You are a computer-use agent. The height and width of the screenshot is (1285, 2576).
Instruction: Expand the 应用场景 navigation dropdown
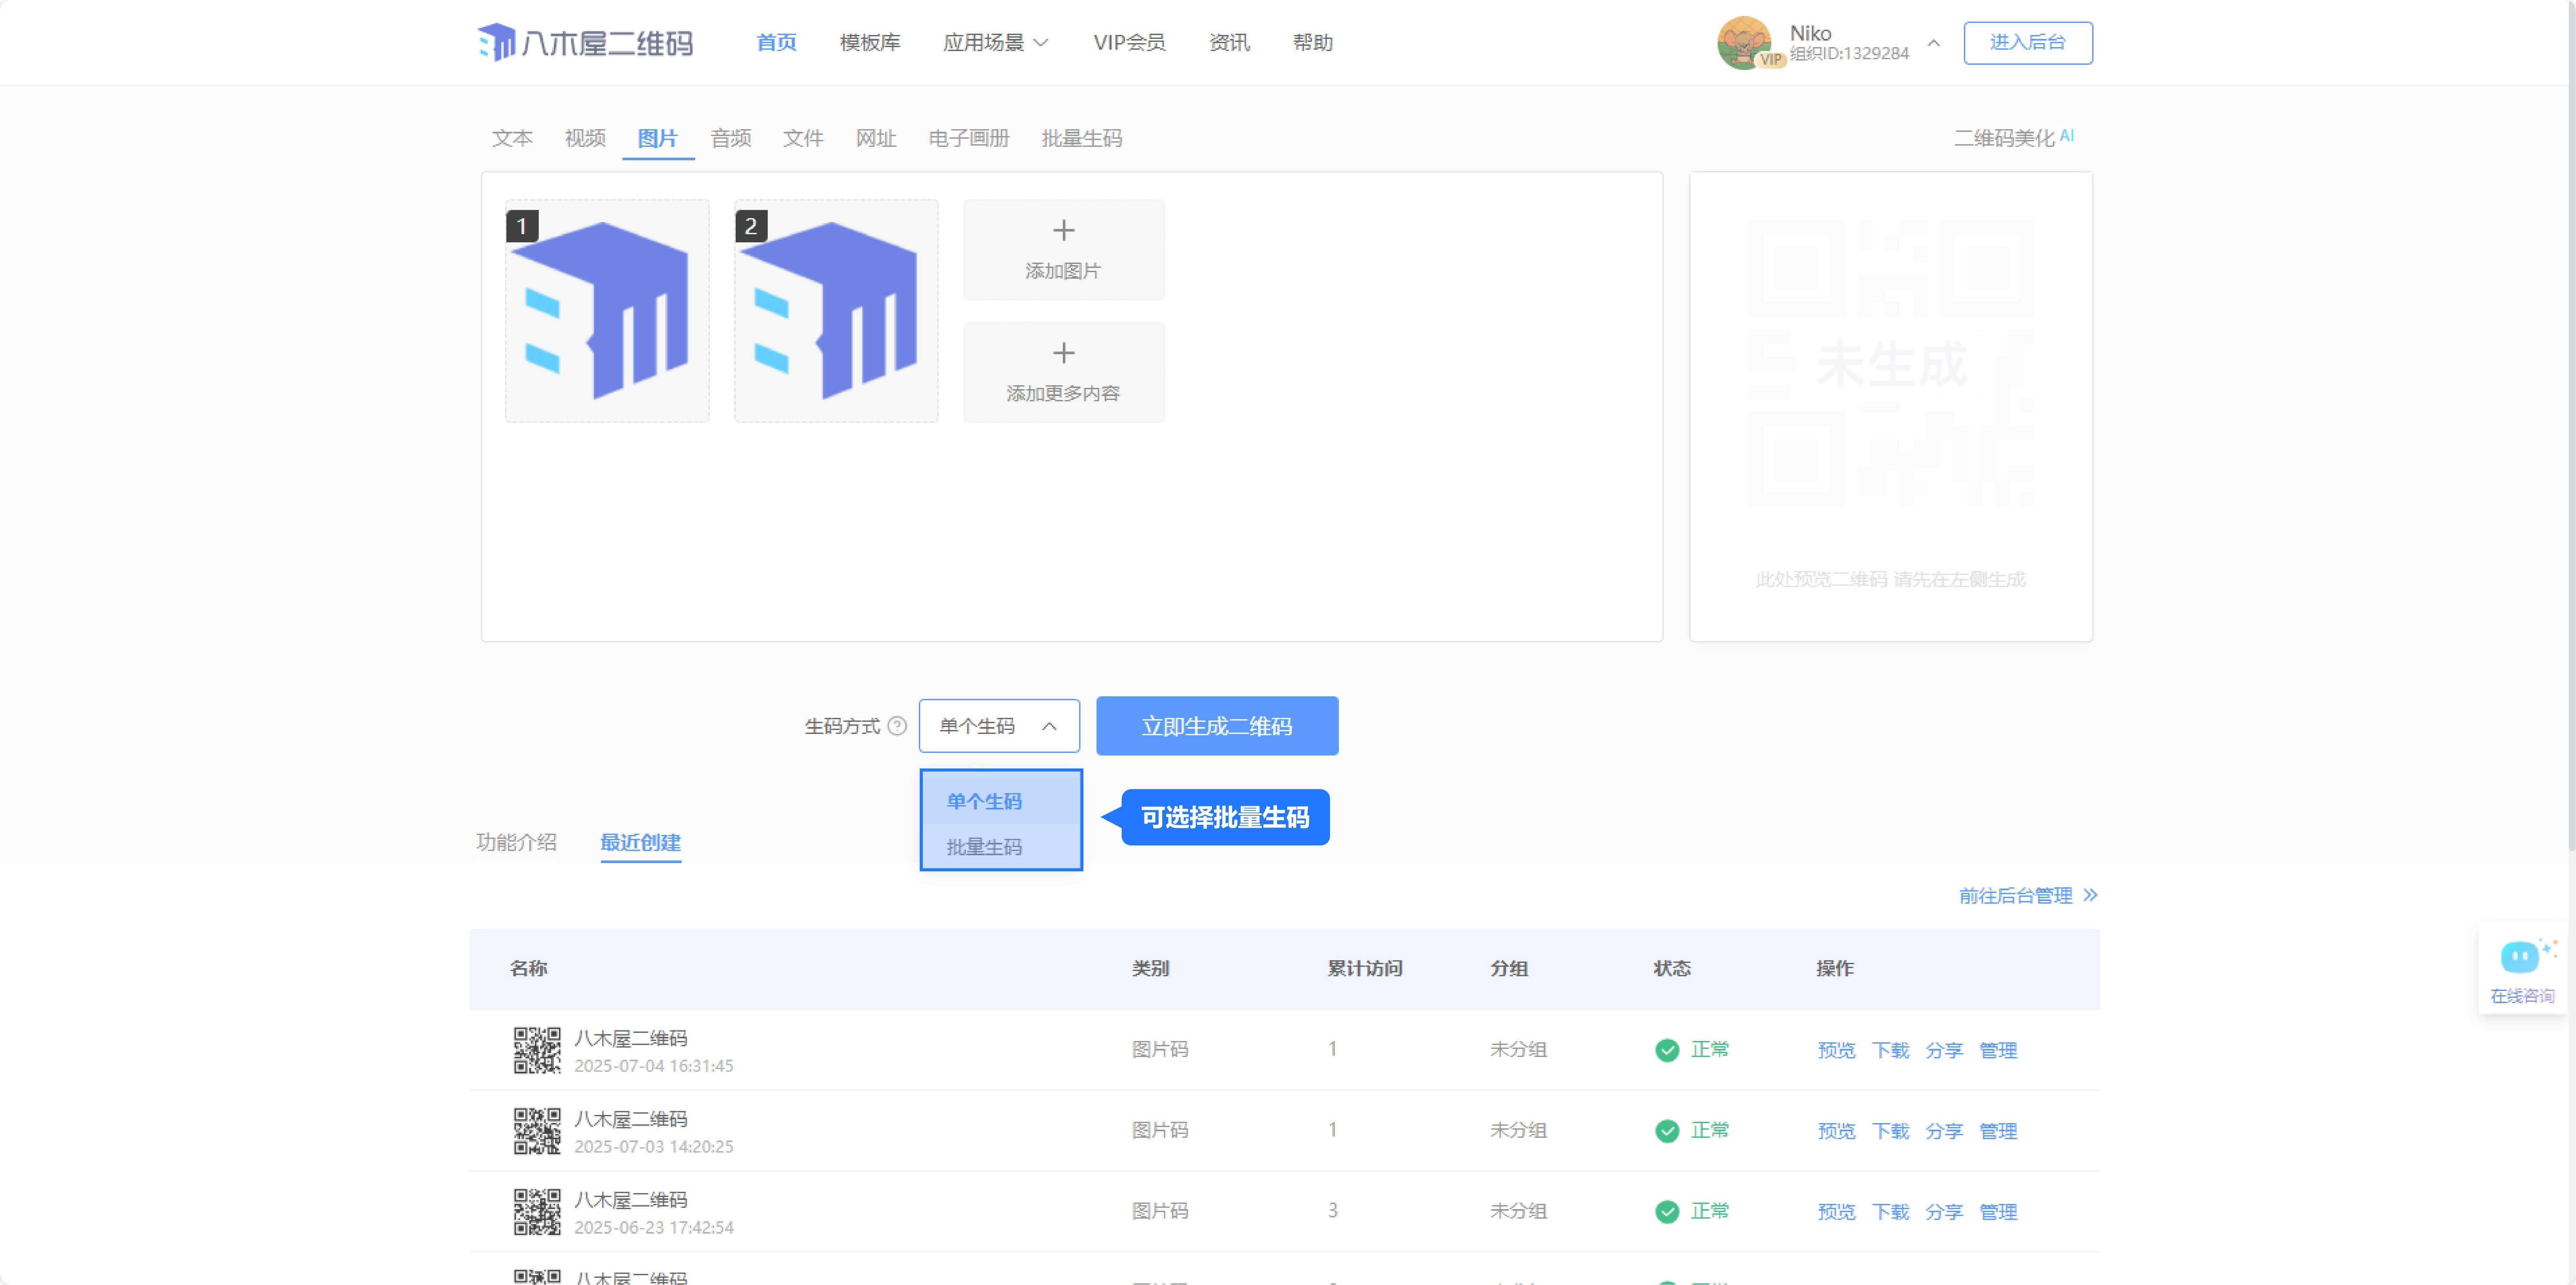click(x=995, y=42)
